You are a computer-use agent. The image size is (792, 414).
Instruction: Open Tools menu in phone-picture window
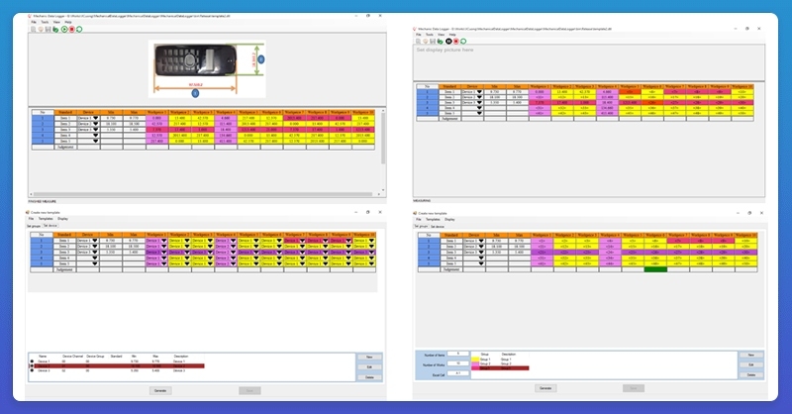click(x=45, y=22)
